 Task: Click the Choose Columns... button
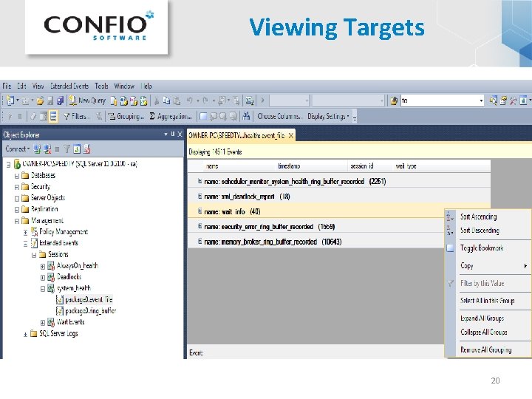[279, 117]
